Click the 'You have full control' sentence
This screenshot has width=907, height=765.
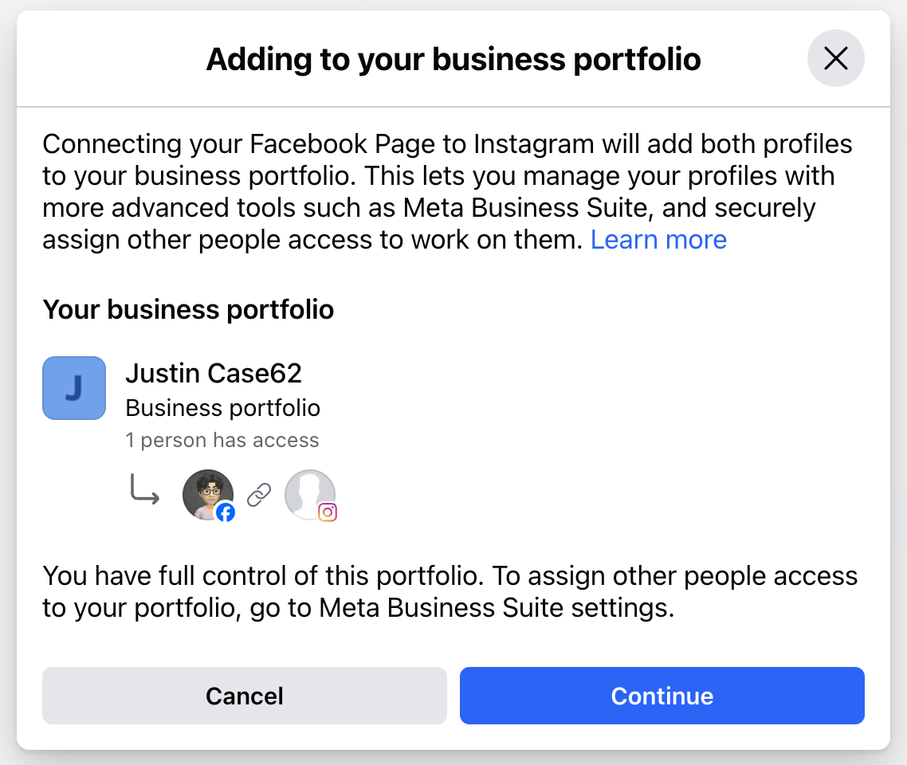click(x=198, y=576)
